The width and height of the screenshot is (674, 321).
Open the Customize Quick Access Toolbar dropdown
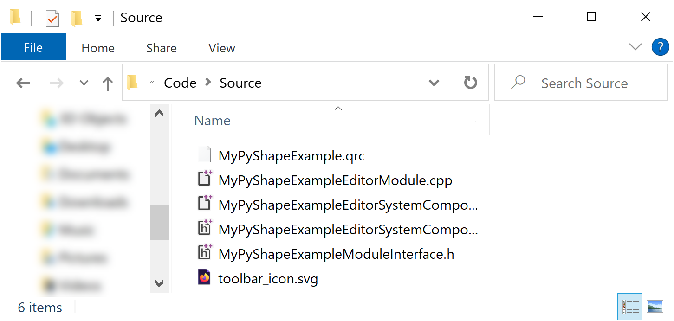point(98,19)
